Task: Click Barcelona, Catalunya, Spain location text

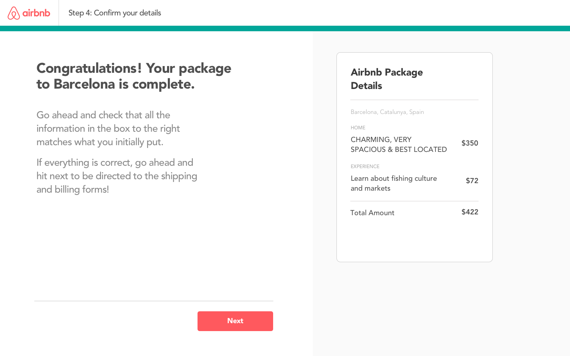Action: tap(387, 112)
